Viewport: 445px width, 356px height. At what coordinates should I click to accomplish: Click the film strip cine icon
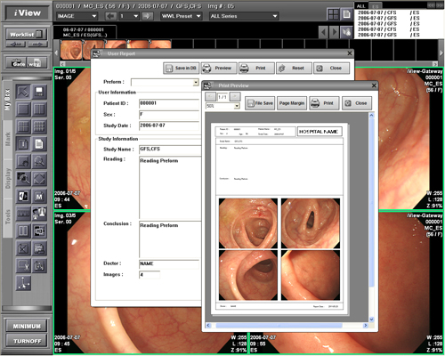(23, 214)
